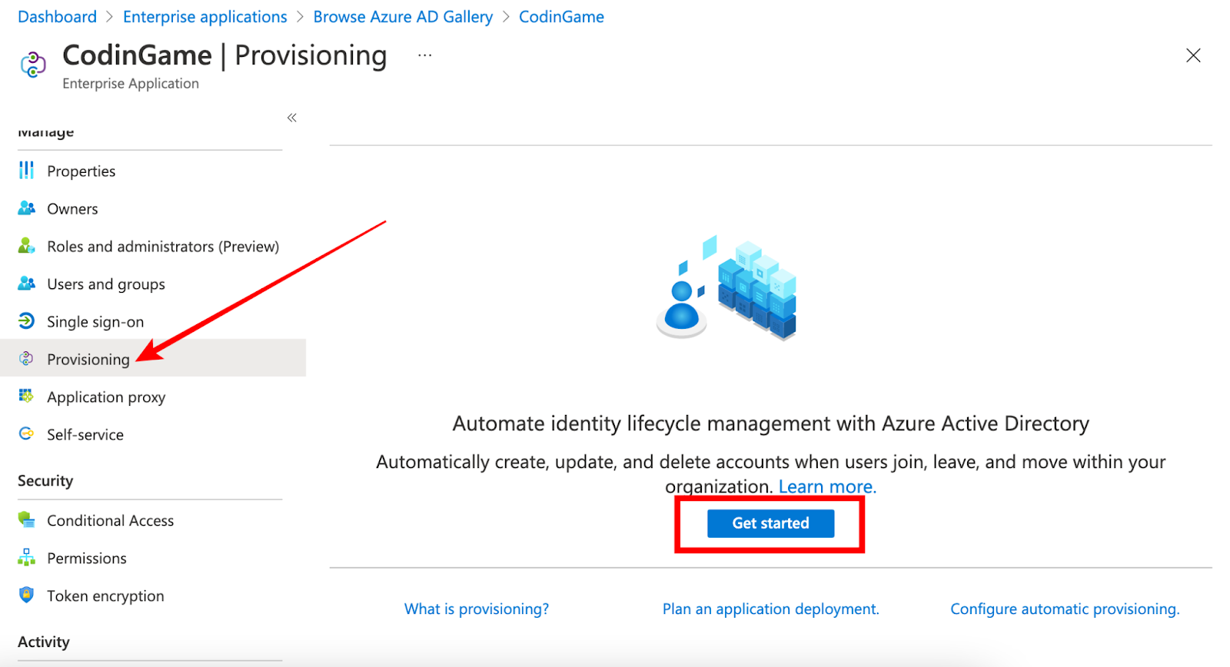
Task: Open the ellipsis more options menu
Action: [x=424, y=55]
